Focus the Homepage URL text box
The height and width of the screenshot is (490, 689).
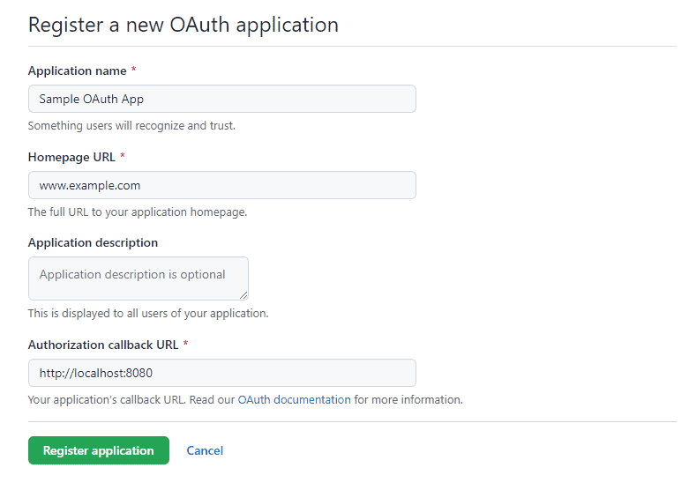coord(221,185)
